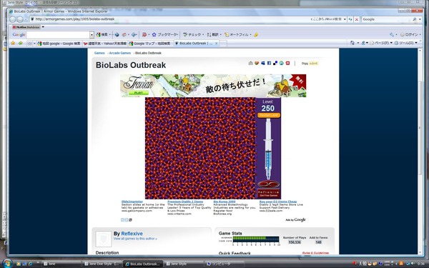Viewport: 429px width, 268px height.
Task: Click the browser Forward arrow button
Action: (x=20, y=19)
